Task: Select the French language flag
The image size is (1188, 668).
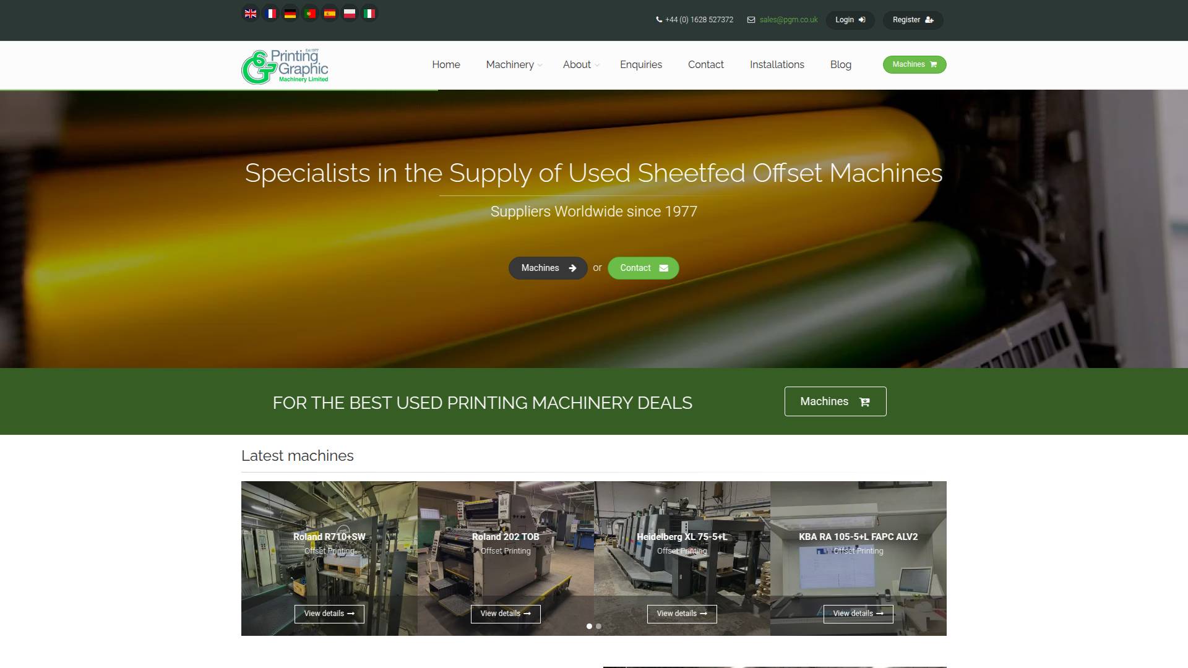Action: click(270, 12)
